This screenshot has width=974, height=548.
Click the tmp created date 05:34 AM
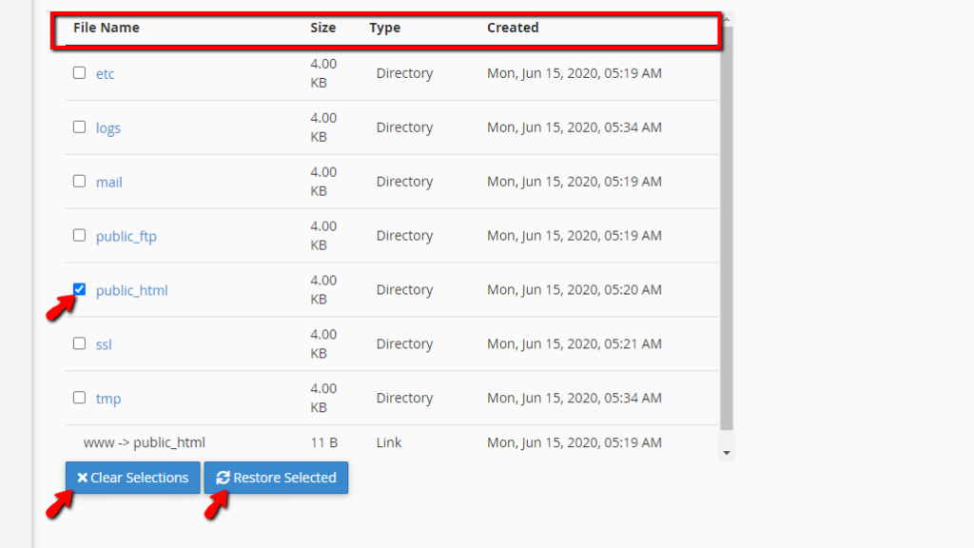pos(574,398)
